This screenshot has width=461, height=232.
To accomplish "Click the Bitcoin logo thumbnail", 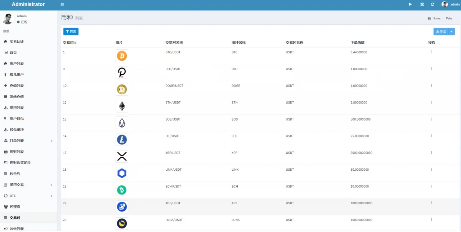I will [x=122, y=56].
